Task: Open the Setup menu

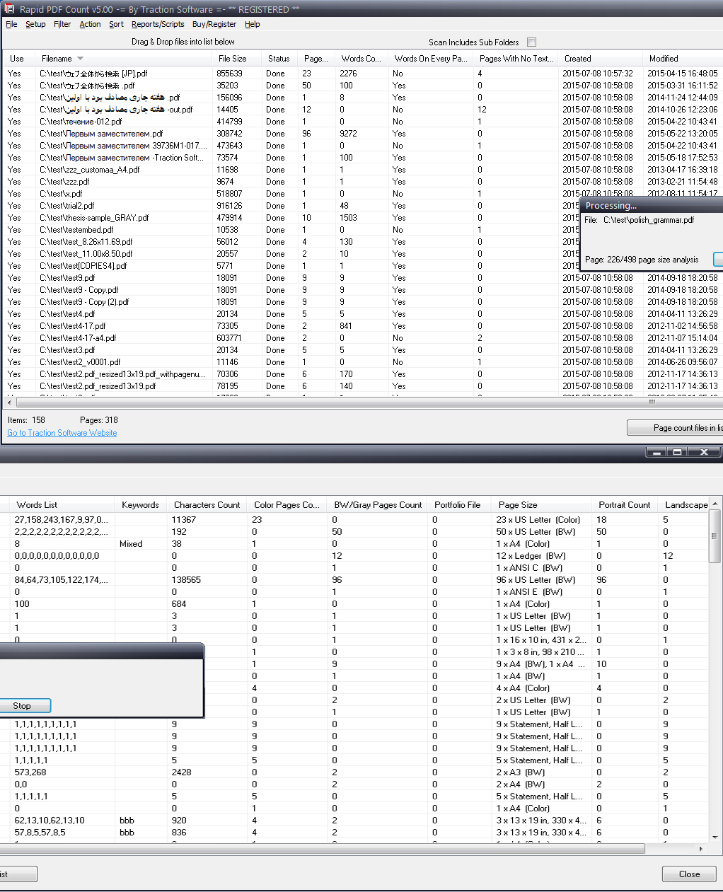Action: (35, 24)
